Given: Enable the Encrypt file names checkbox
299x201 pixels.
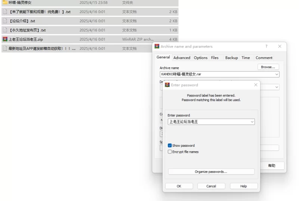Looking at the screenshot, I should pyautogui.click(x=170, y=152).
